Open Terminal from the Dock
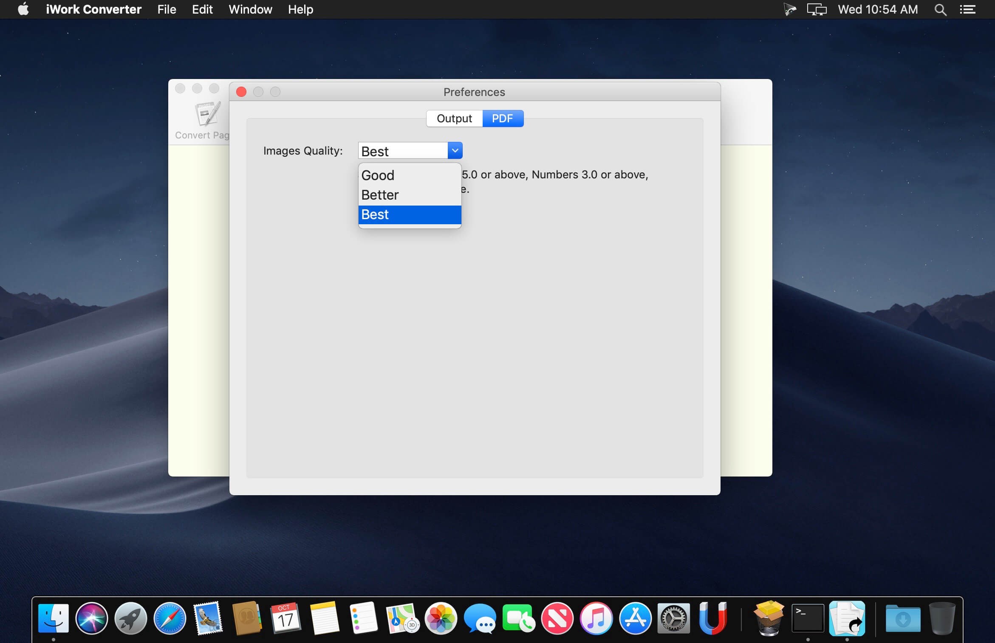This screenshot has height=643, width=995. 807,619
